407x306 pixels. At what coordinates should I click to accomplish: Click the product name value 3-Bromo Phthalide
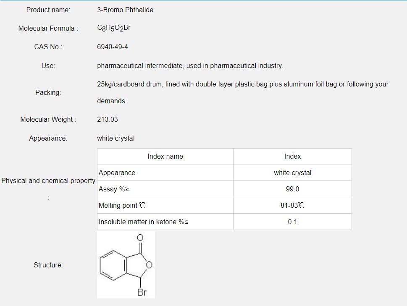pos(125,10)
